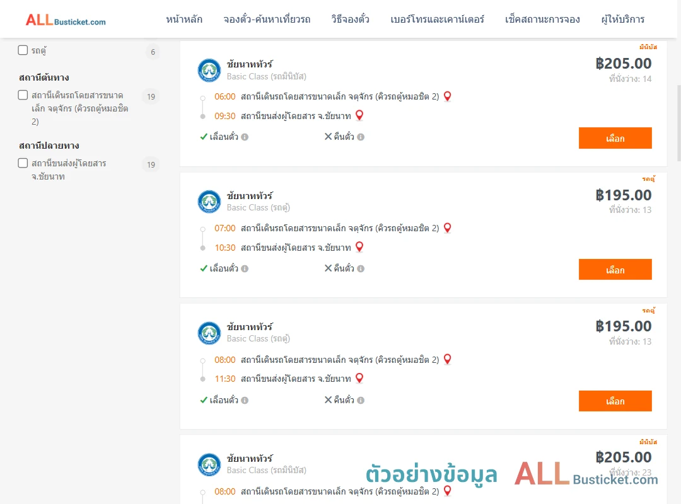Select the 06:00 trip with เลือก button
This screenshot has width=681, height=504.
click(615, 138)
